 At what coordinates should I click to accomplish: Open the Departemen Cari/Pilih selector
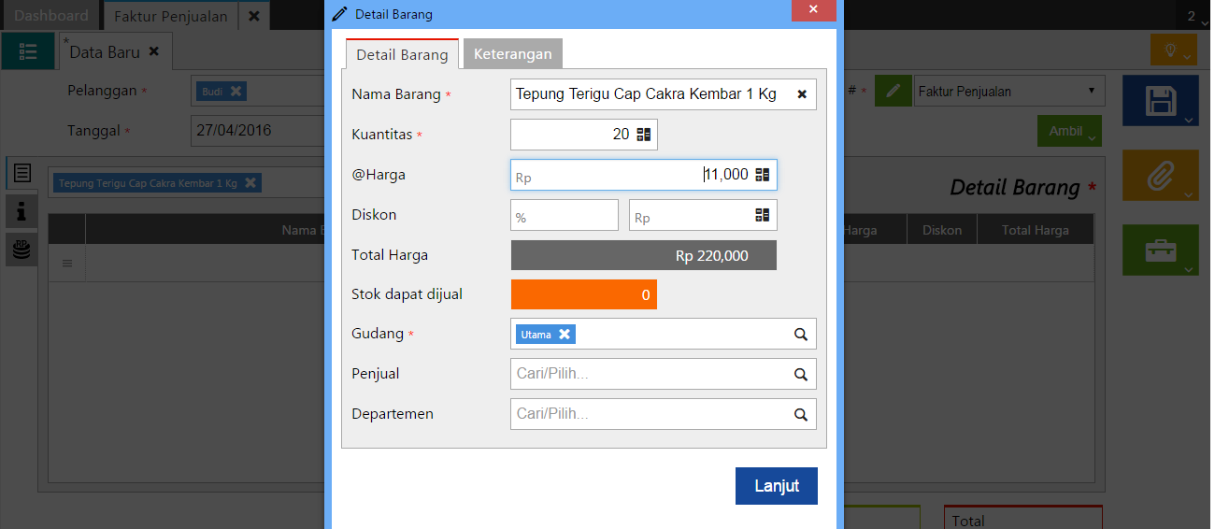[650, 414]
